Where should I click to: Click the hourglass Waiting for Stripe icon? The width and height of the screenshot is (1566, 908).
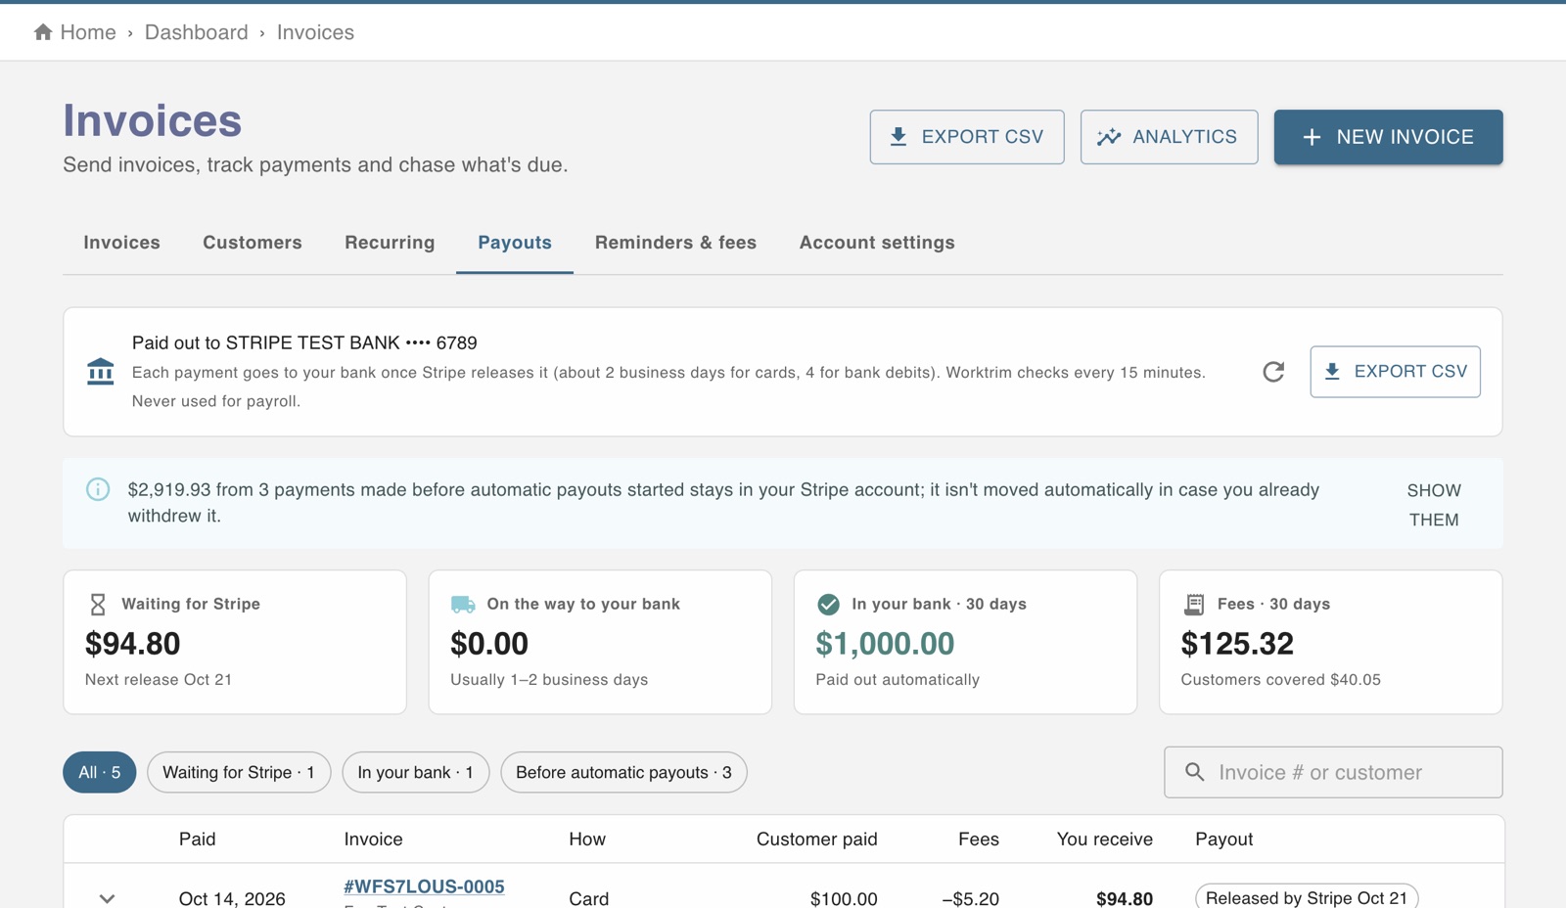[x=98, y=605]
